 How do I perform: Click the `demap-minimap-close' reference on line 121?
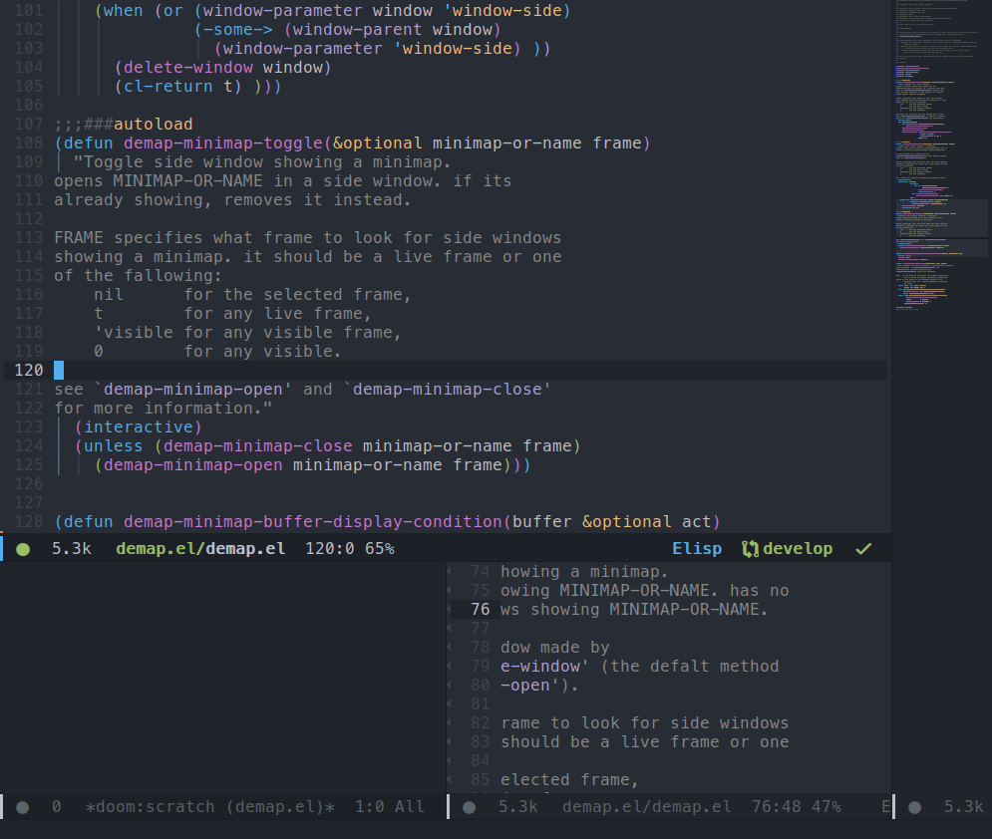pyautogui.click(x=448, y=390)
